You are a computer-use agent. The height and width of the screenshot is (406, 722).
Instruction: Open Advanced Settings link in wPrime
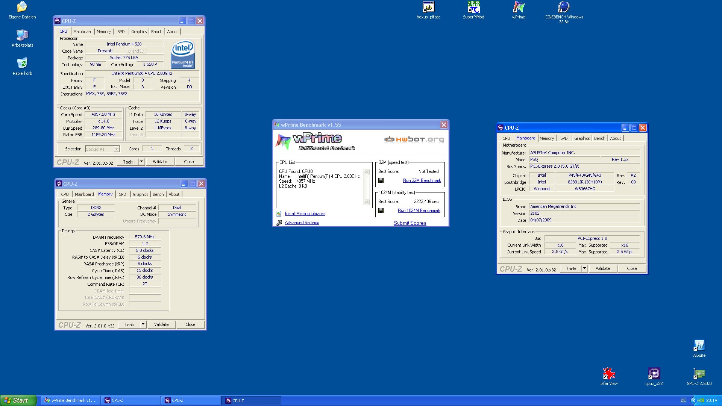pos(302,223)
